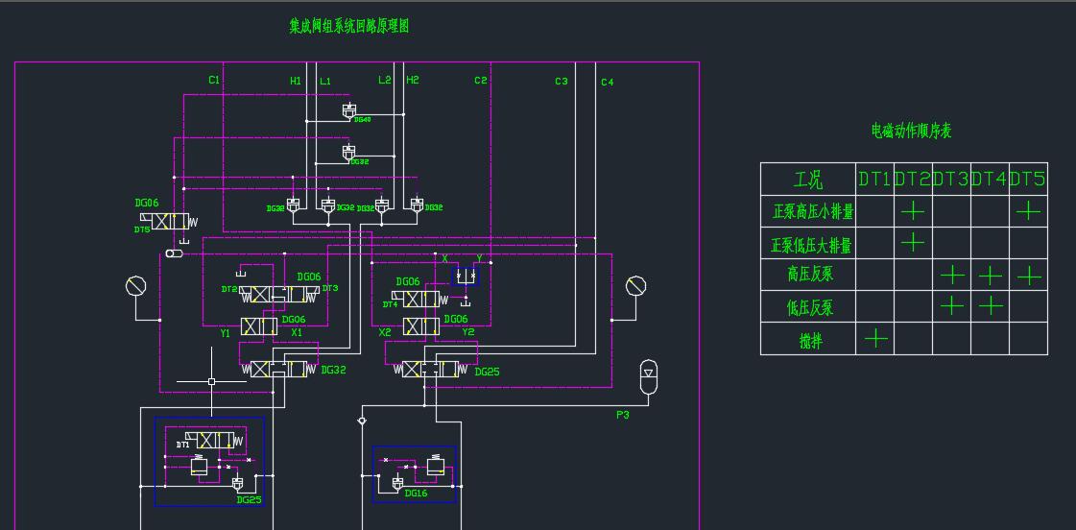1076x530 pixels.
Task: Click the DT1 column header in table
Action: (x=875, y=180)
